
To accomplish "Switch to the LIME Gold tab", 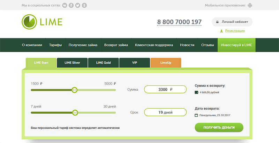I will (103, 63).
